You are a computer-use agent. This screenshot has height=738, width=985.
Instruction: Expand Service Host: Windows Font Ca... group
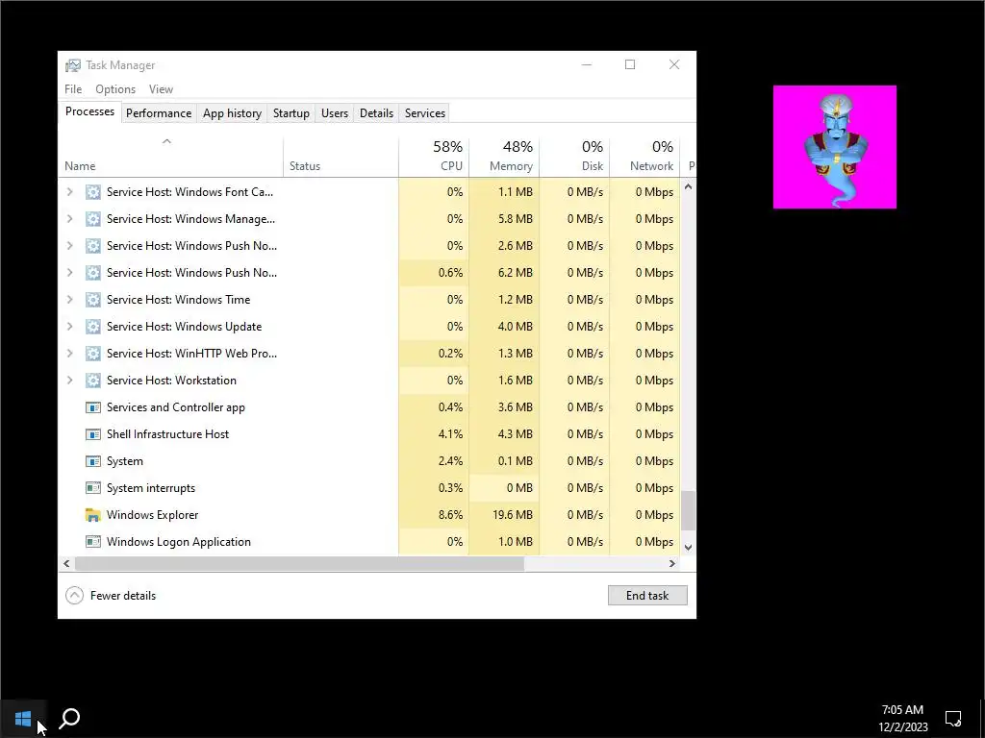coord(69,192)
